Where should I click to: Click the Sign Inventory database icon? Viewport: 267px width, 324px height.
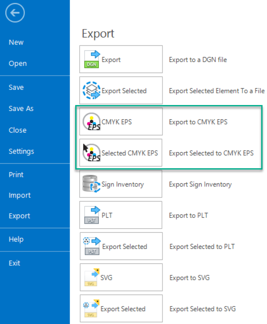coord(92,184)
